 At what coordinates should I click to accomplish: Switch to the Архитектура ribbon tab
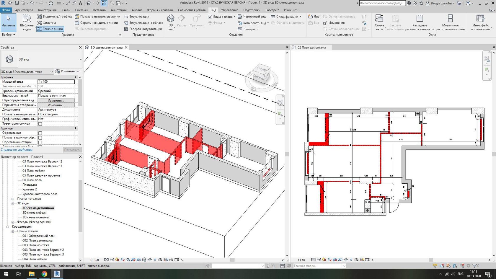tap(24, 10)
